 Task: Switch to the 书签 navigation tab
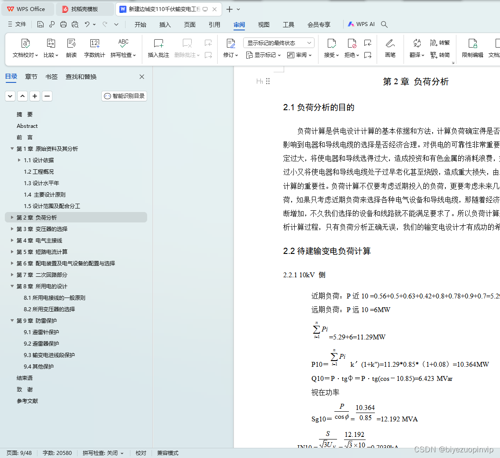point(52,77)
